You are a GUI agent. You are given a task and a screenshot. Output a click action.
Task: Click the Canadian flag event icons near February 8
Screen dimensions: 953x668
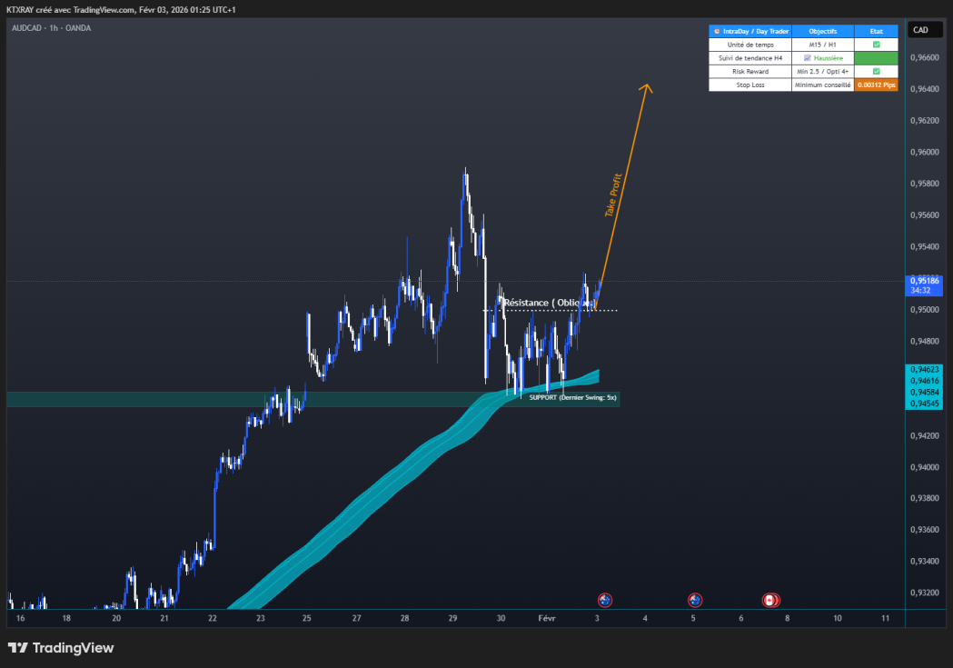(770, 600)
